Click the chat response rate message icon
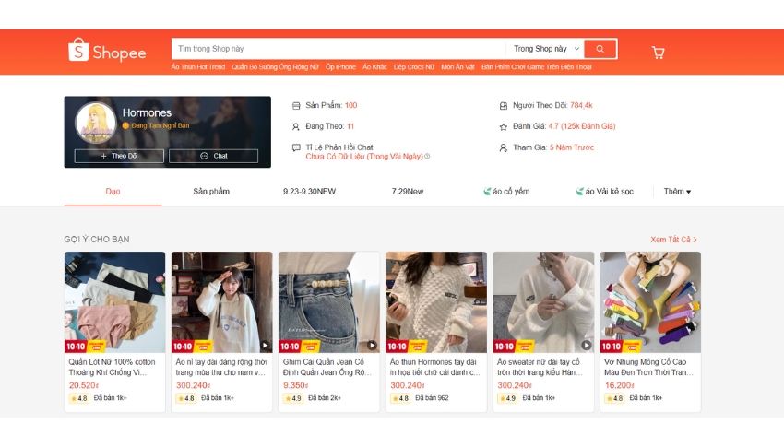784x447 pixels. point(296,147)
